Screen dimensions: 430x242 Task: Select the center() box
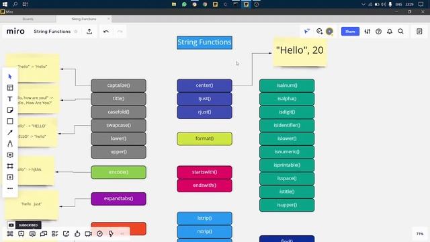click(204, 85)
